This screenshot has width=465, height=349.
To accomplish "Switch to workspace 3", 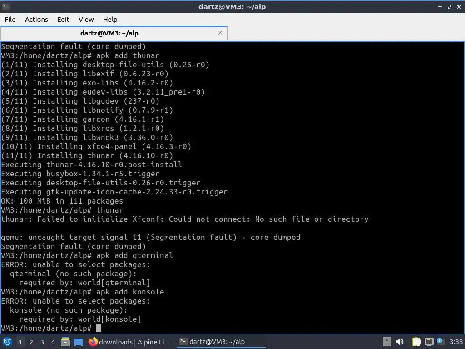I will coord(42,342).
